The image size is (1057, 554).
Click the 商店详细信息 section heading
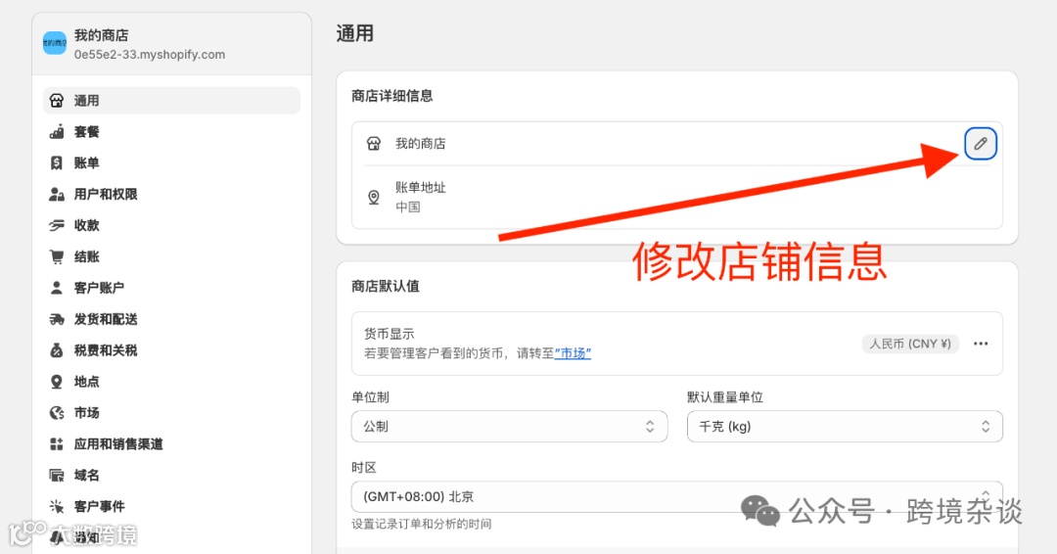pos(391,96)
